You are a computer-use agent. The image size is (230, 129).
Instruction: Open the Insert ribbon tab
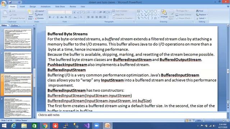(x=22, y=6)
